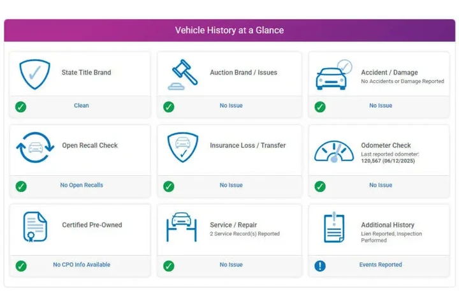459x306 pixels.
Task: Select the Odometer Check heading
Action: point(386,145)
